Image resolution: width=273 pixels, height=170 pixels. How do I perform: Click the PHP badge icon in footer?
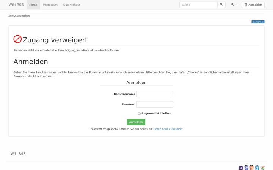[246, 168]
